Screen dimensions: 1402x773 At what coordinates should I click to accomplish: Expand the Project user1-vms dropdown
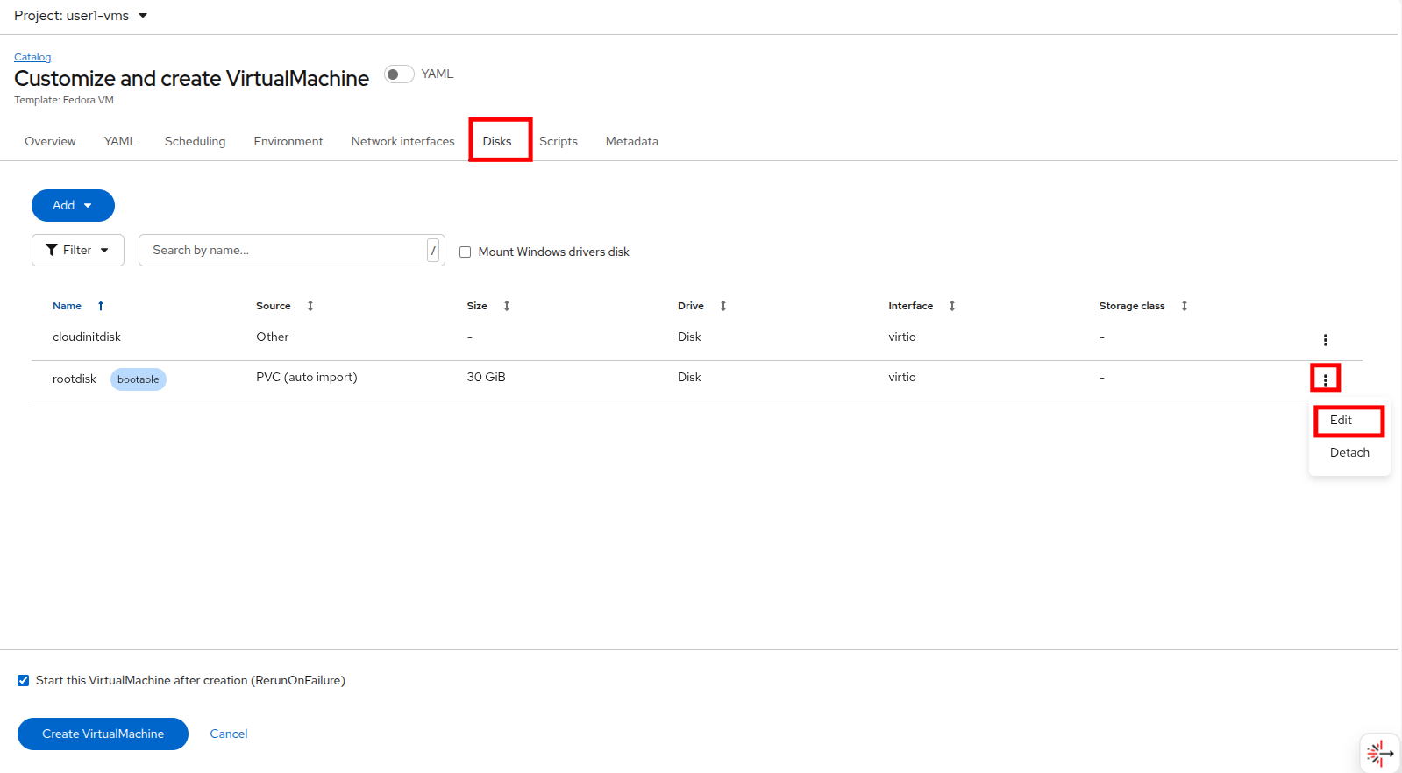81,16
